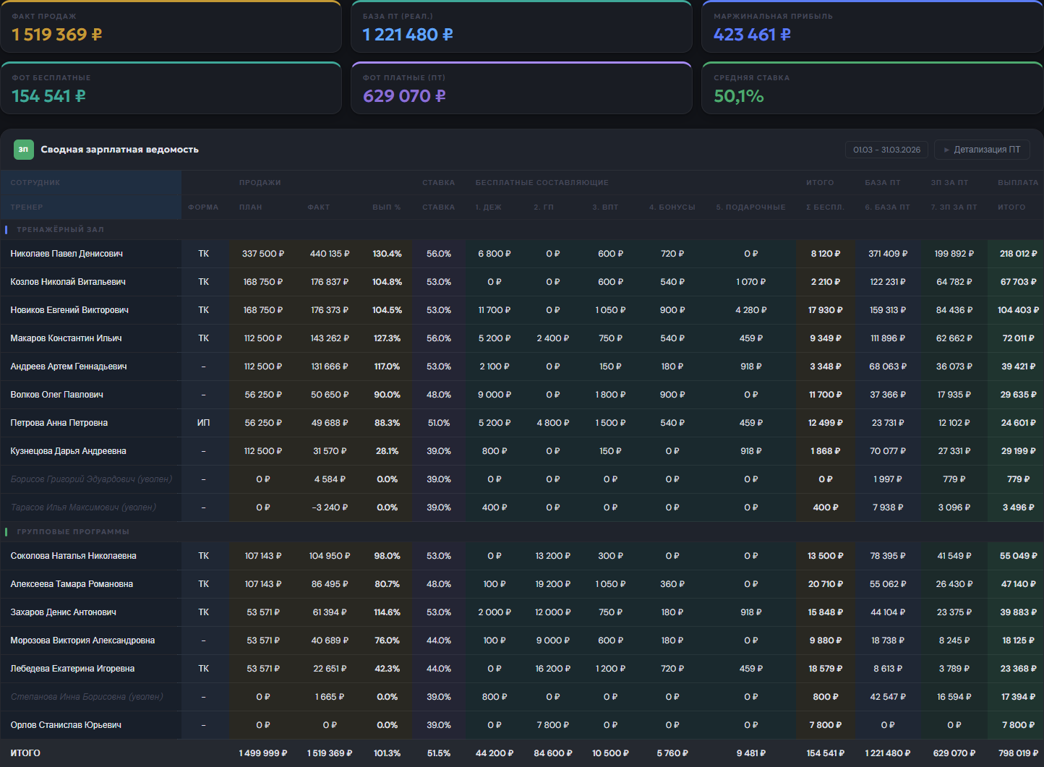Screen dimensions: 1044x767
Task: Click the Маржинальная прибыль card
Action: 873,27
